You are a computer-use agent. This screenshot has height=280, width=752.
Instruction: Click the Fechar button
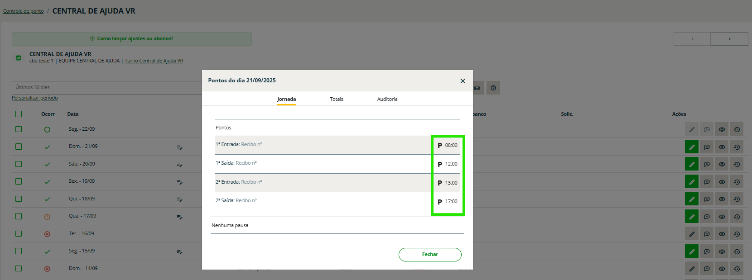[429, 254]
